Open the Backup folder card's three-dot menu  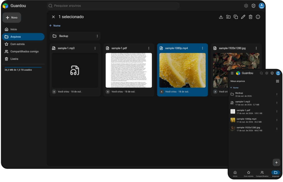tap(97, 36)
